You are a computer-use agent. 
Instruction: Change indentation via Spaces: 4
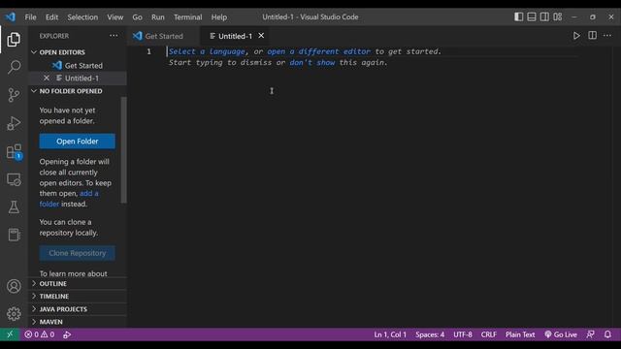[430, 334]
